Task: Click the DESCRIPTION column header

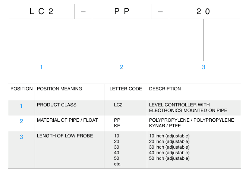Action: point(165,89)
